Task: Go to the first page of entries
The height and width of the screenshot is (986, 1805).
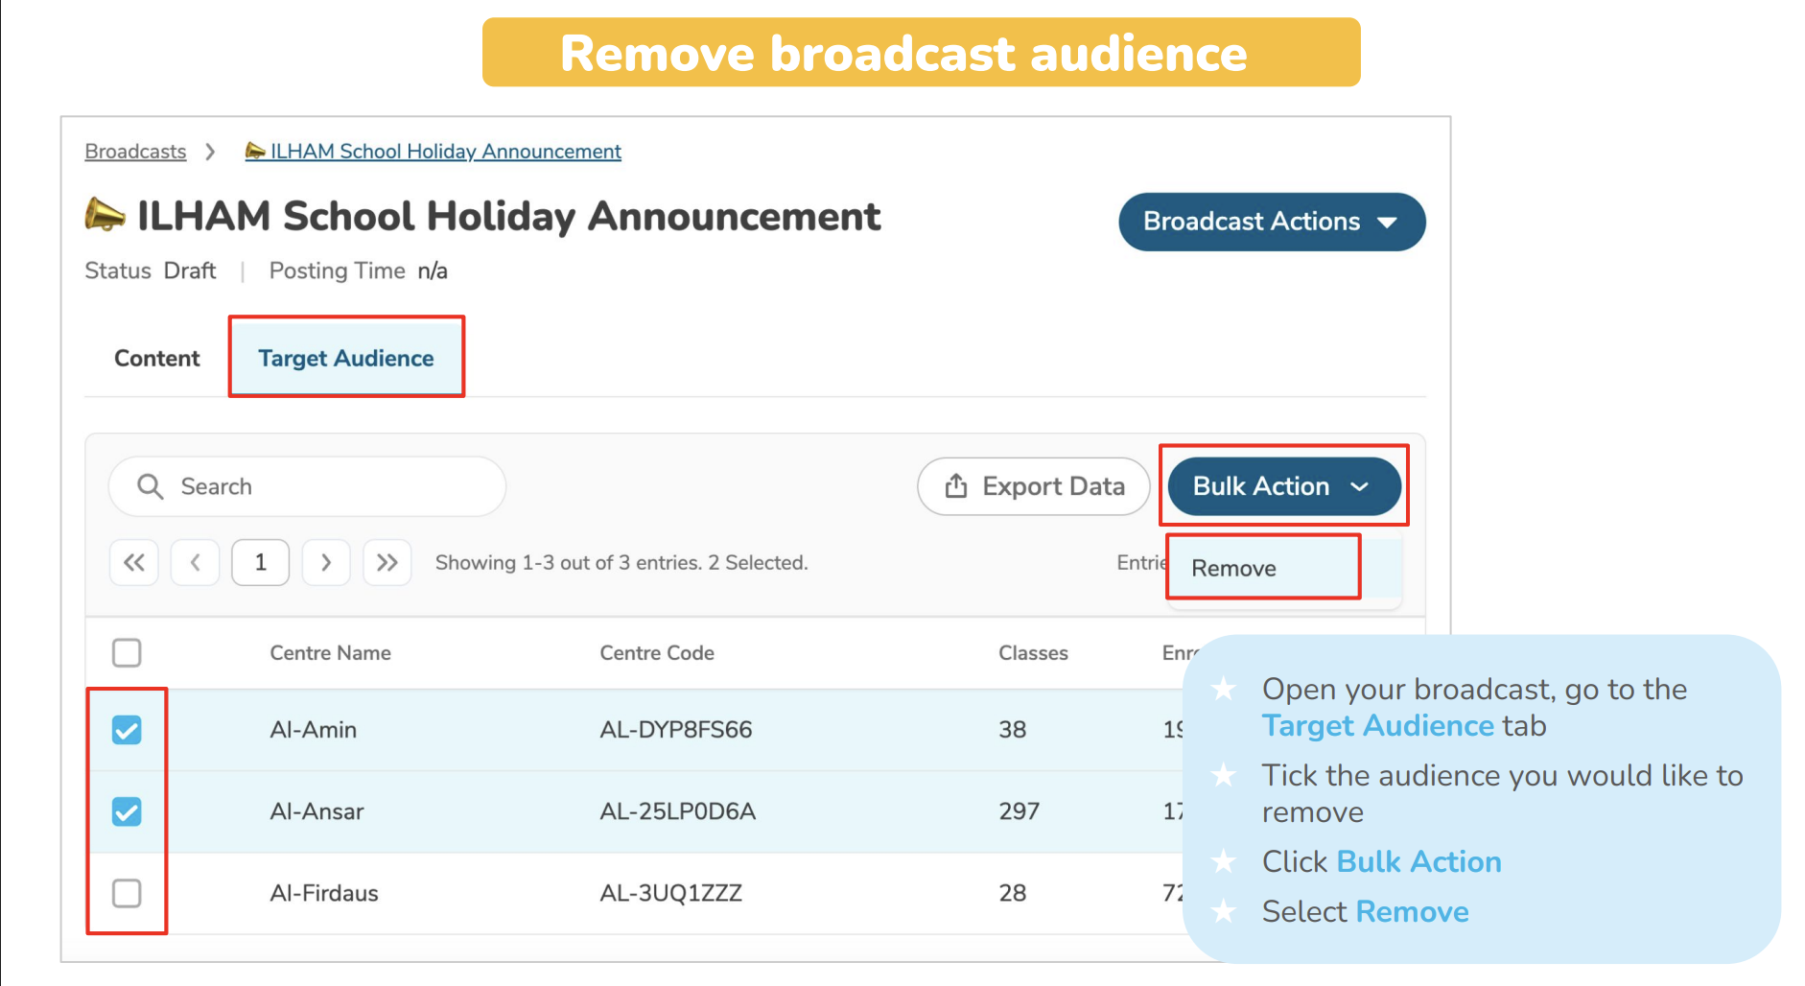Action: tap(134, 562)
